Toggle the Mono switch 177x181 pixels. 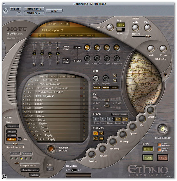point(120,30)
